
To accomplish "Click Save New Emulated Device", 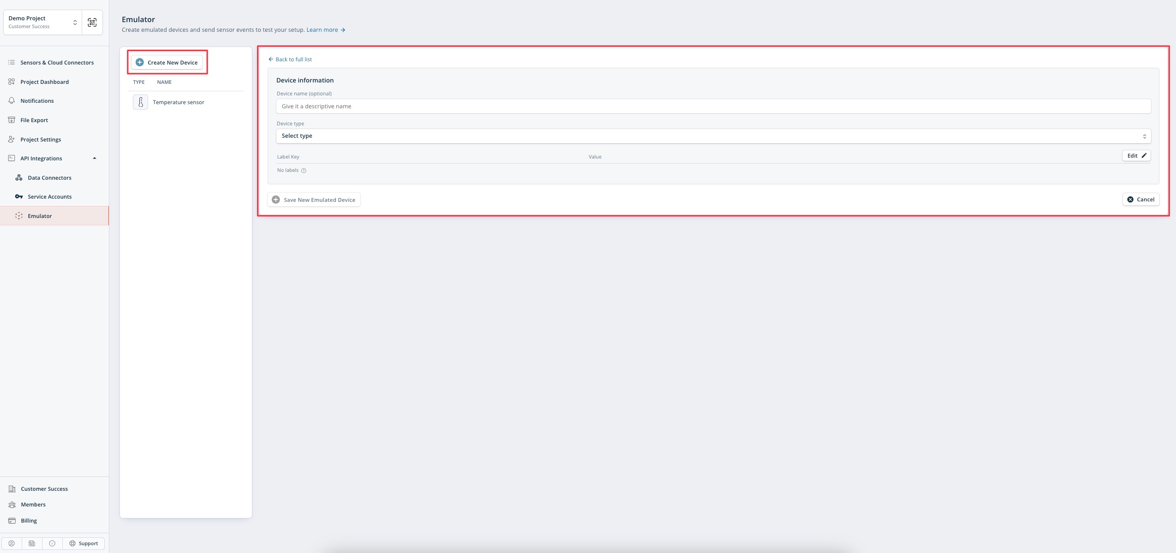I will pyautogui.click(x=314, y=200).
